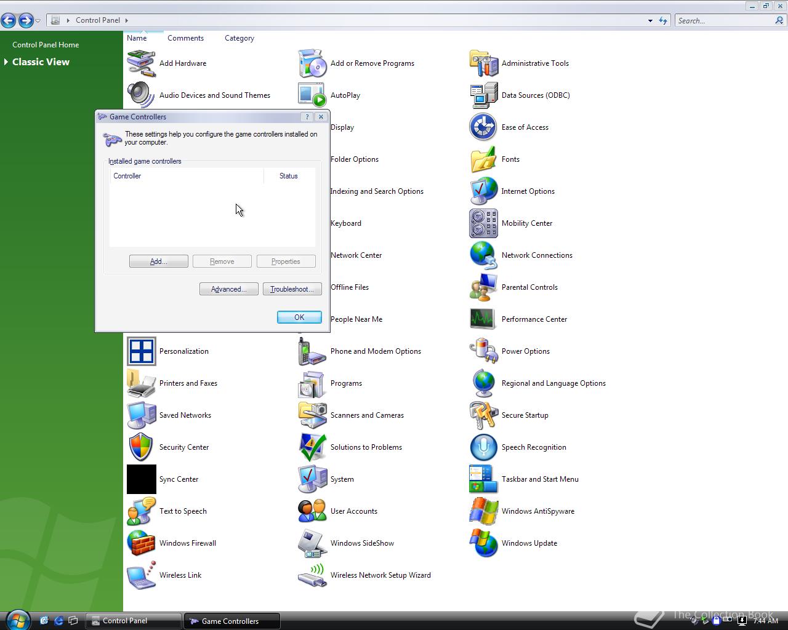Focus the Search input box

click(x=725, y=21)
